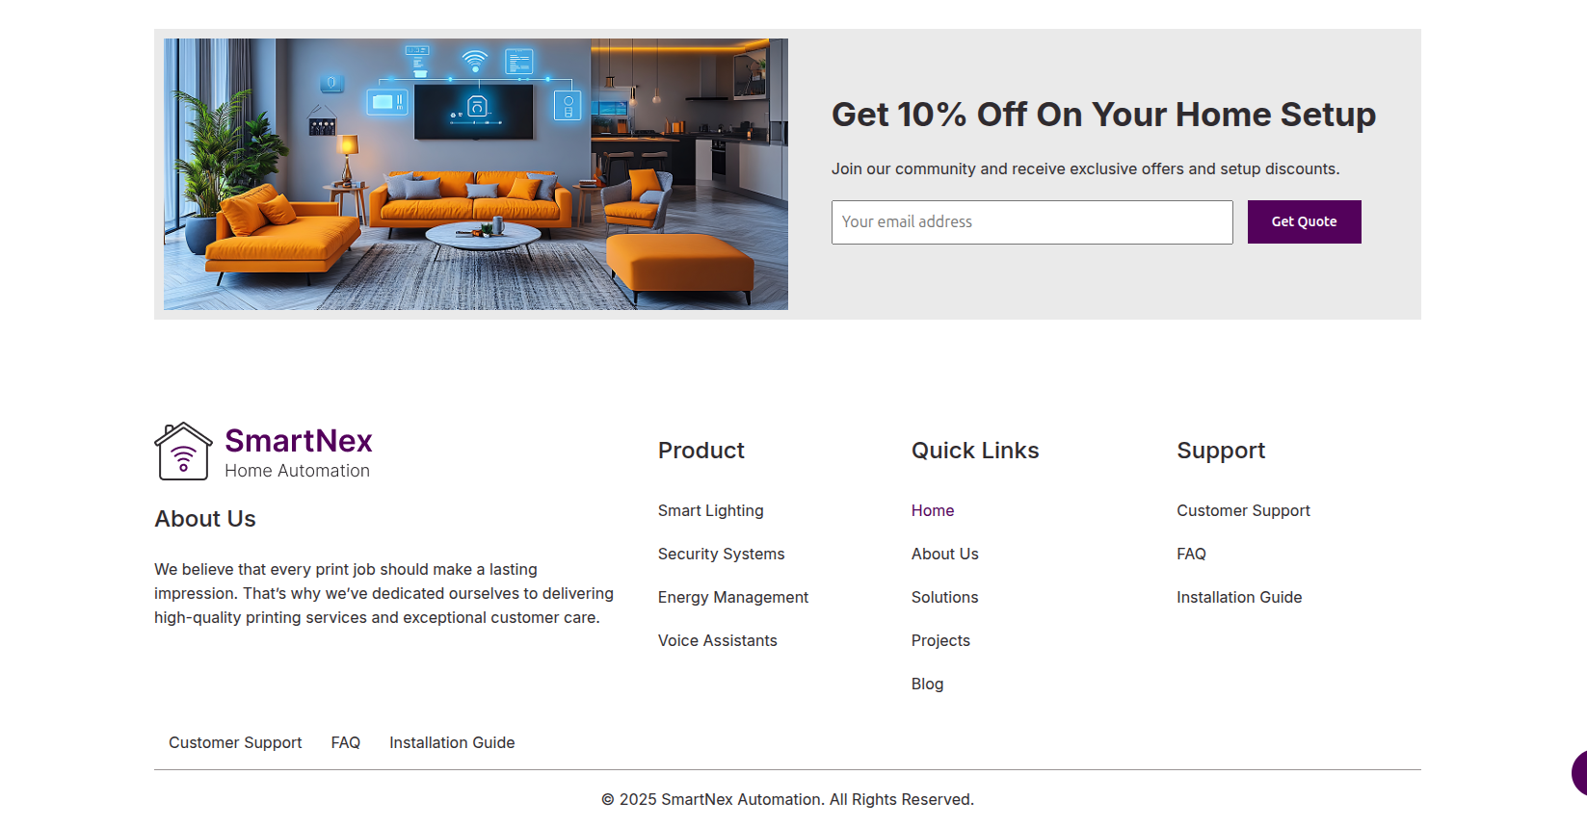Click the smart living room promo image
The image size is (1587, 827).
point(475,174)
